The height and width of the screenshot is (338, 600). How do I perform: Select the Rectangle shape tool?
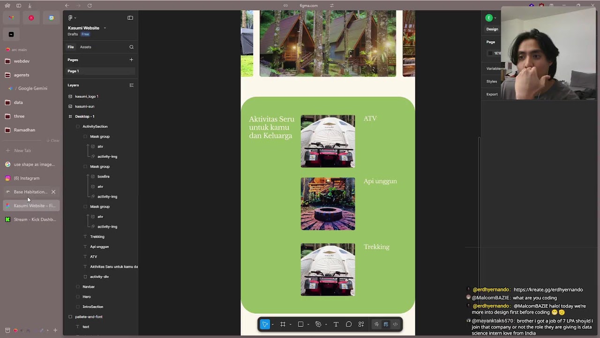tap(300, 324)
